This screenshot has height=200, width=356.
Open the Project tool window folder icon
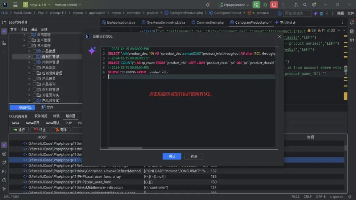4,22
